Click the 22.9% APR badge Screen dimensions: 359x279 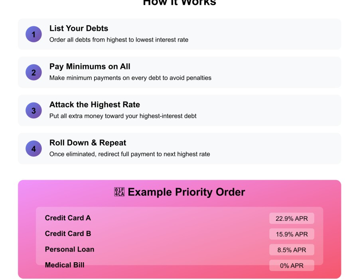pos(292,218)
